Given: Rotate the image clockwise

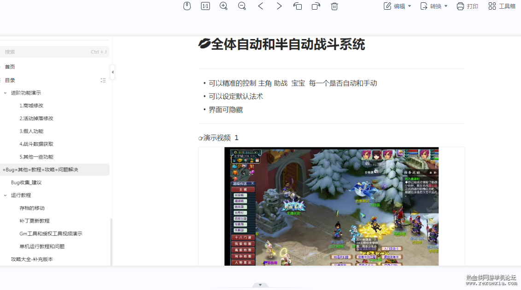Looking at the screenshot, I should click(316, 6).
